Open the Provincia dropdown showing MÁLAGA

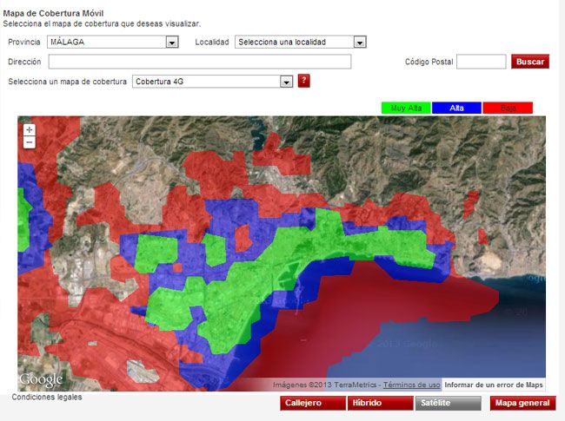pos(113,42)
